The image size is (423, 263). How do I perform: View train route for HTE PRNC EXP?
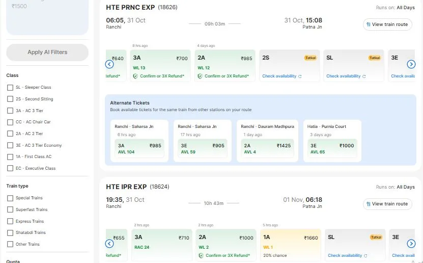(387, 24)
